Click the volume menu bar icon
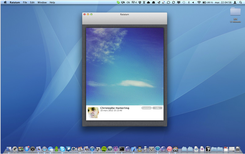Screen dimensions: 245x154 tap(193, 2)
